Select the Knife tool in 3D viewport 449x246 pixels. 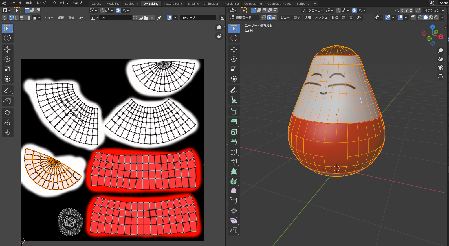point(234,162)
